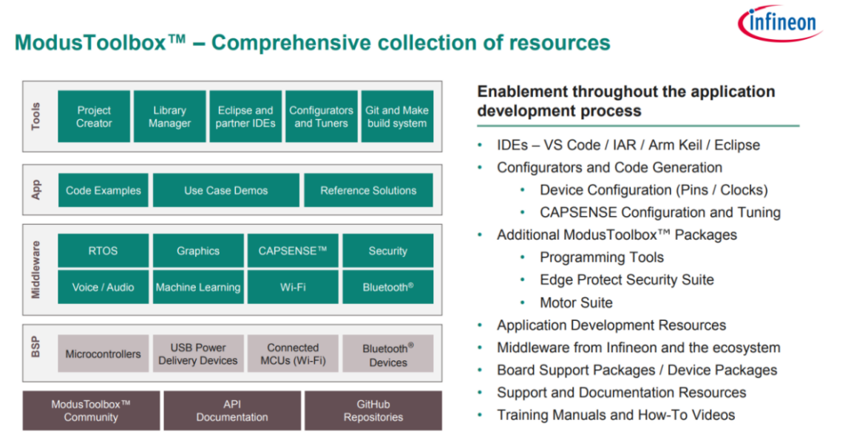
Task: Click the API Documentation block
Action: pos(232,410)
